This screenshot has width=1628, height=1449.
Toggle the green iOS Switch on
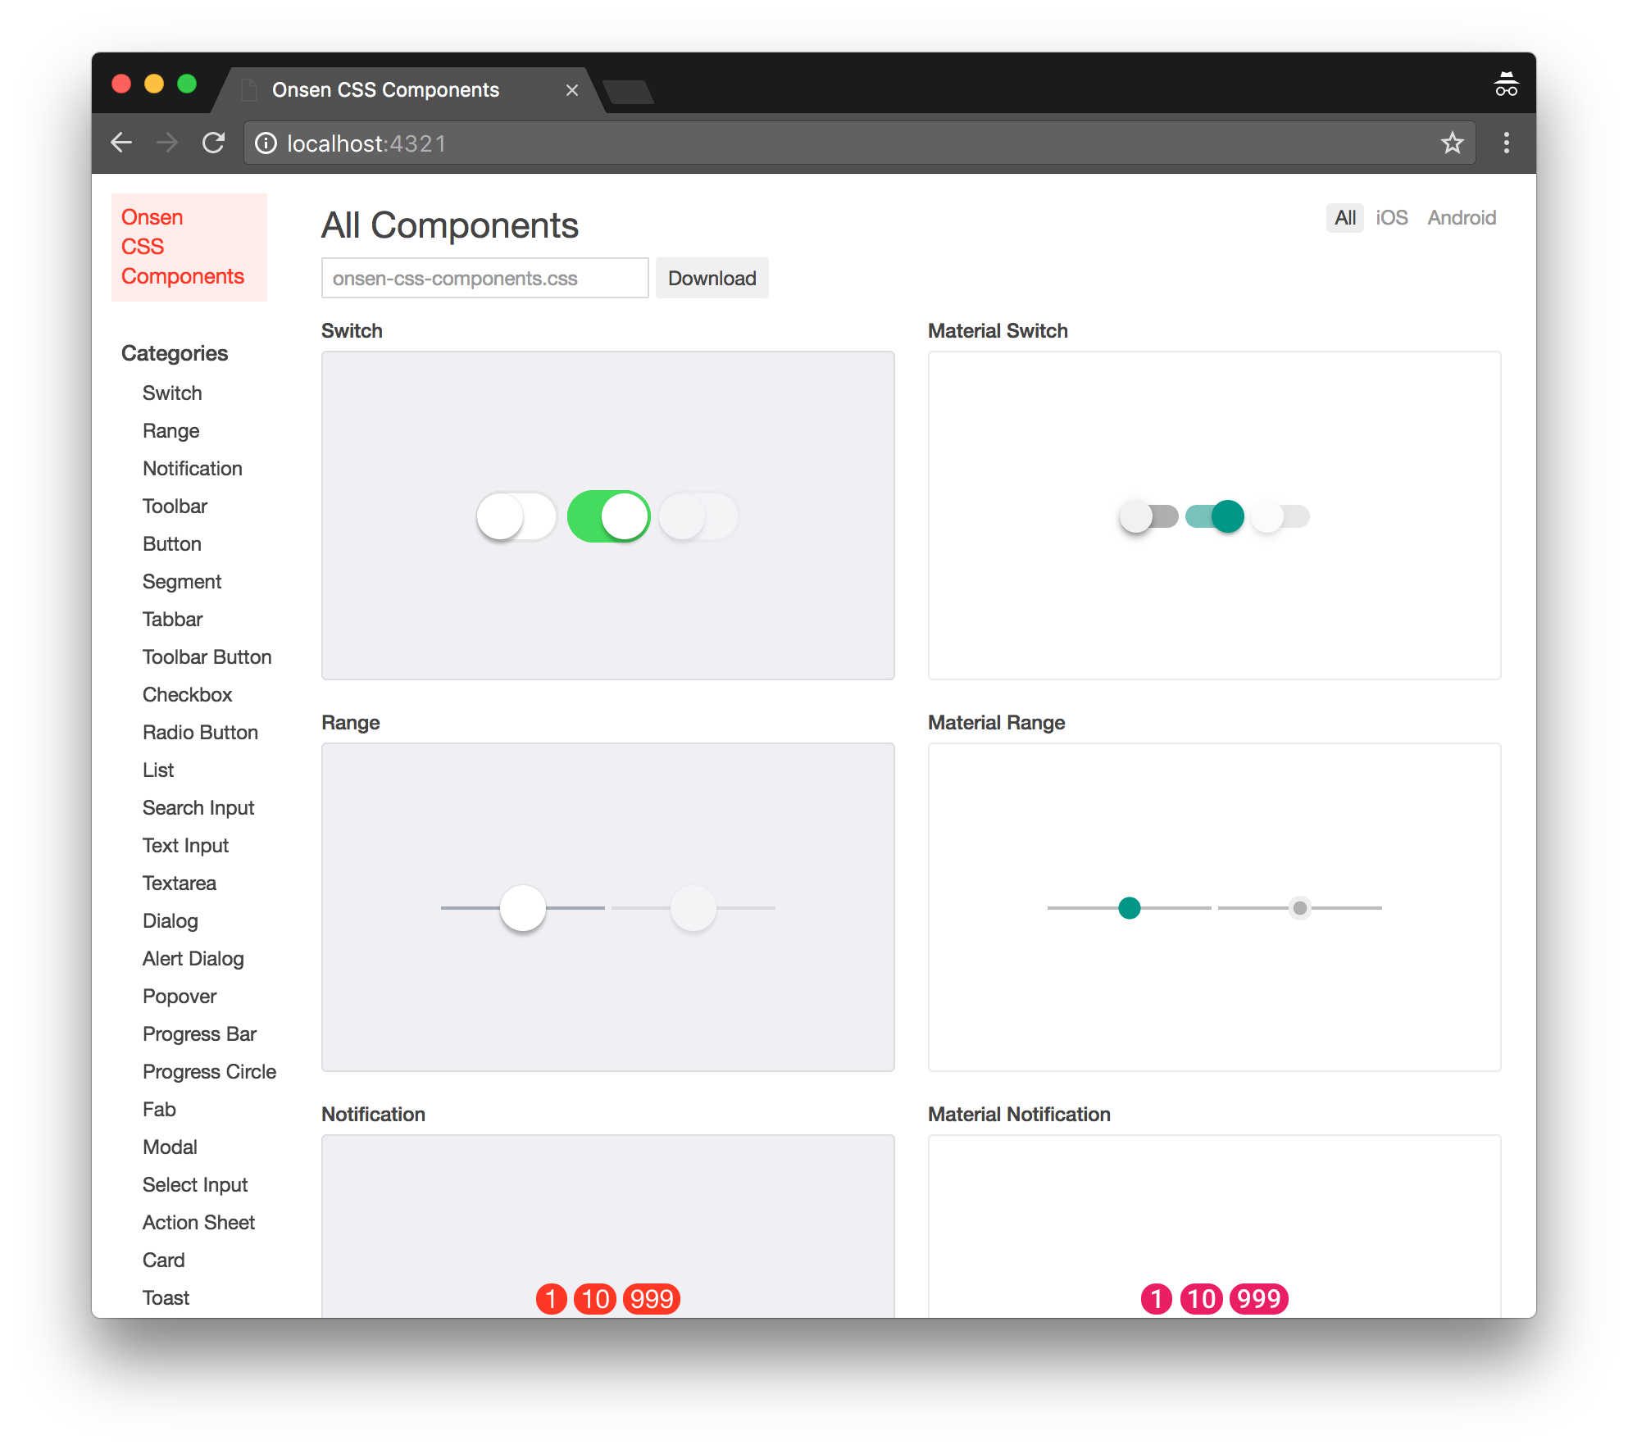(x=608, y=517)
